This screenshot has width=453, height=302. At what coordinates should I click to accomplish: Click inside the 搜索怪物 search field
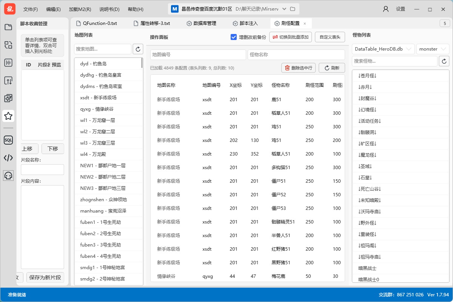click(394, 61)
